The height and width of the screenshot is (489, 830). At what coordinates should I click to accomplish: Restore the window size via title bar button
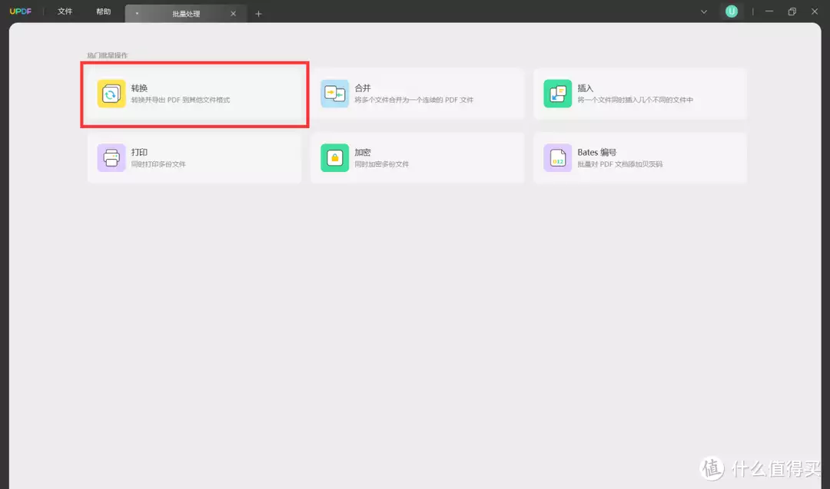tap(792, 12)
